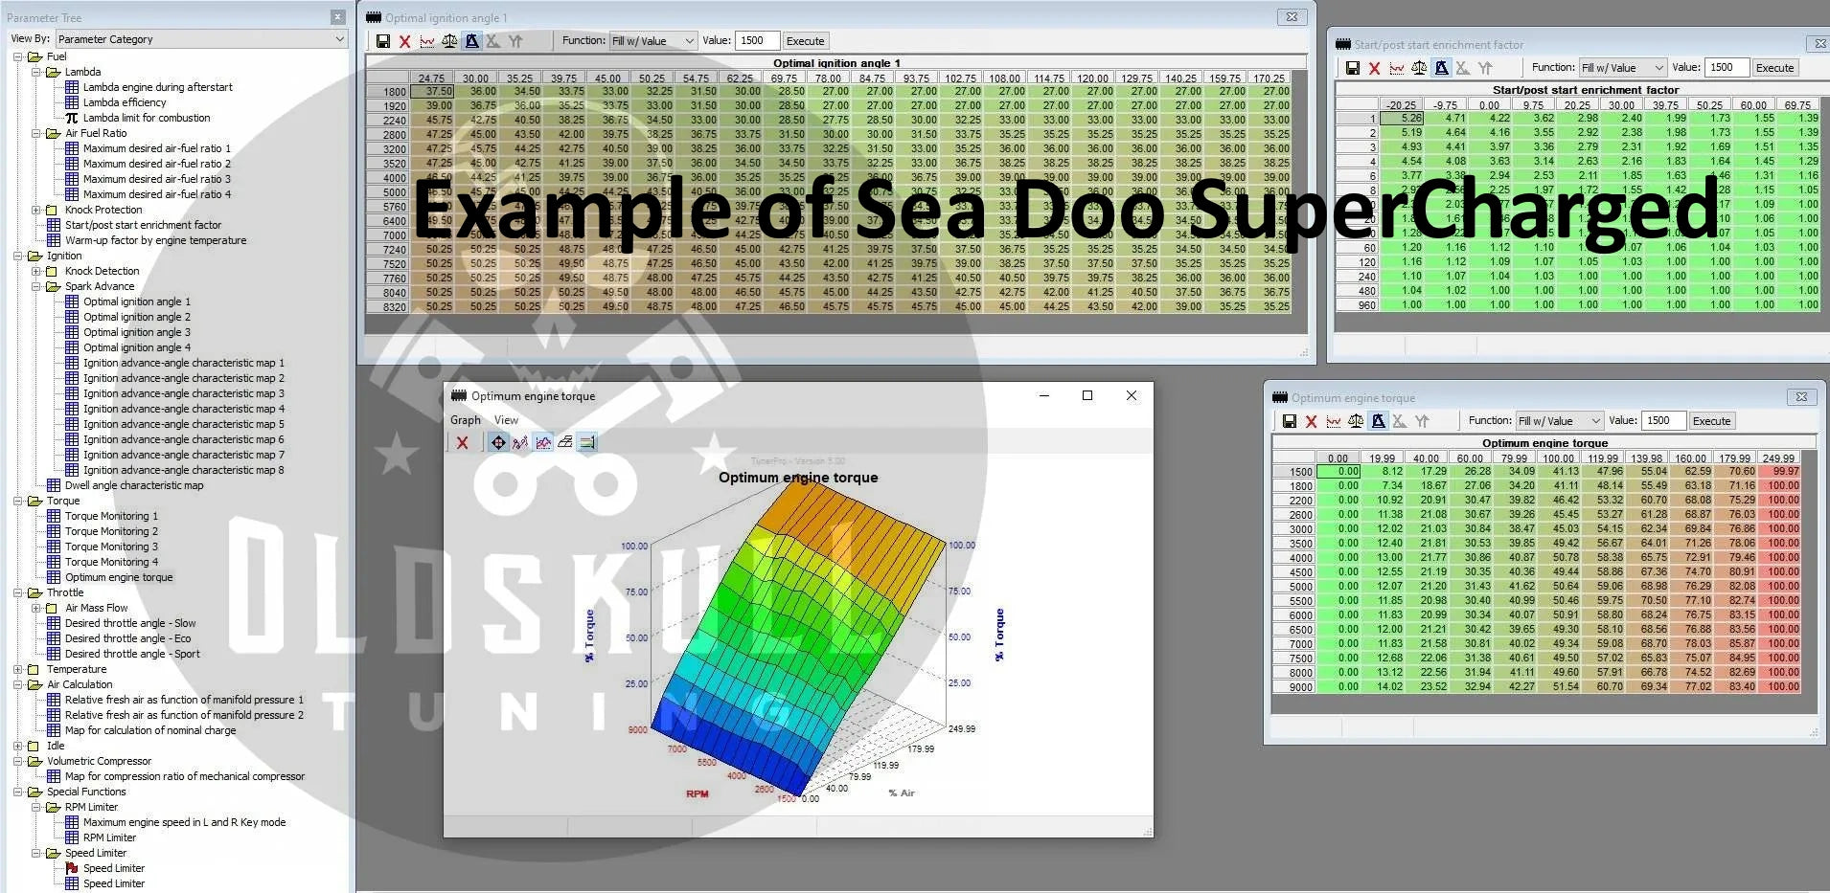The width and height of the screenshot is (1830, 893).
Task: Save the Start/post start enrichment factor table
Action: (x=1353, y=68)
